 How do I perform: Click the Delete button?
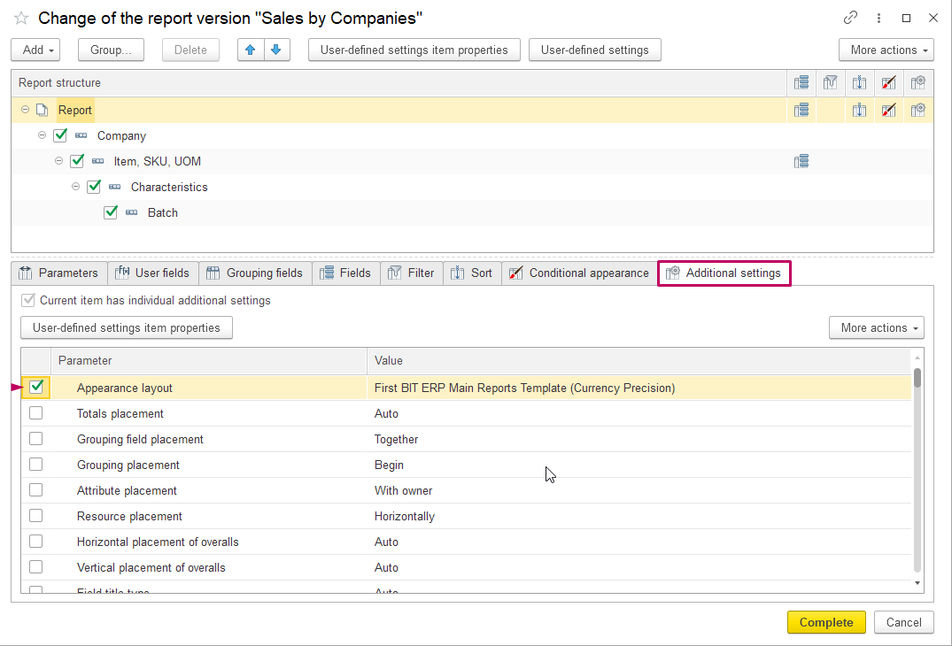pyautogui.click(x=190, y=50)
